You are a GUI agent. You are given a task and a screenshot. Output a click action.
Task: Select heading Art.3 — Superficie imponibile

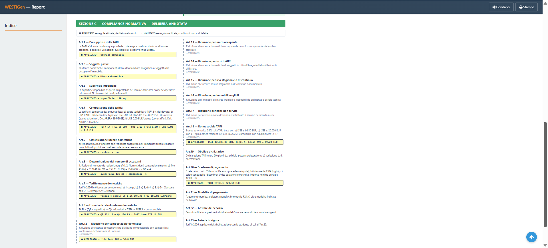(x=98, y=86)
